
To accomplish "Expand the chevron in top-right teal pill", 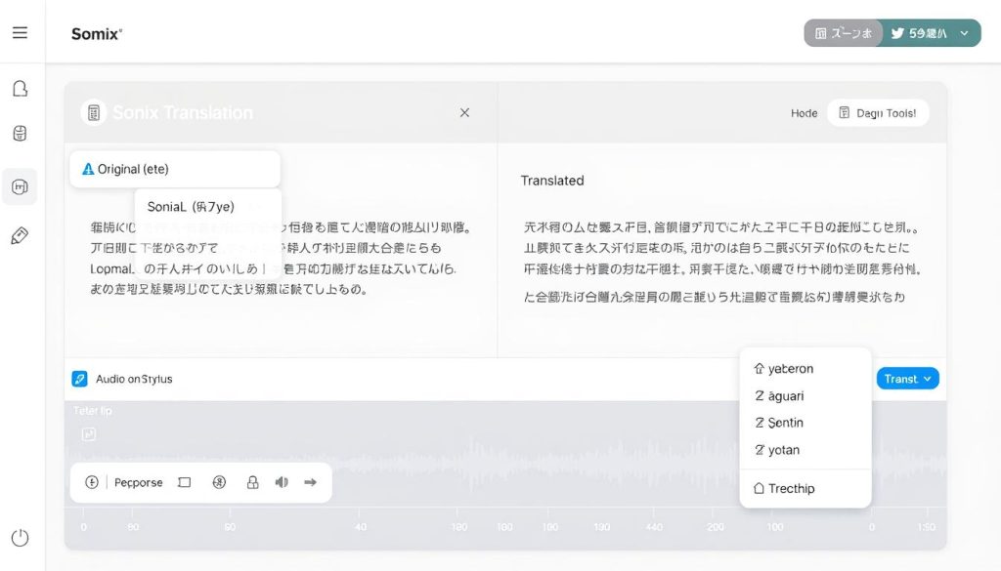I will pos(965,33).
